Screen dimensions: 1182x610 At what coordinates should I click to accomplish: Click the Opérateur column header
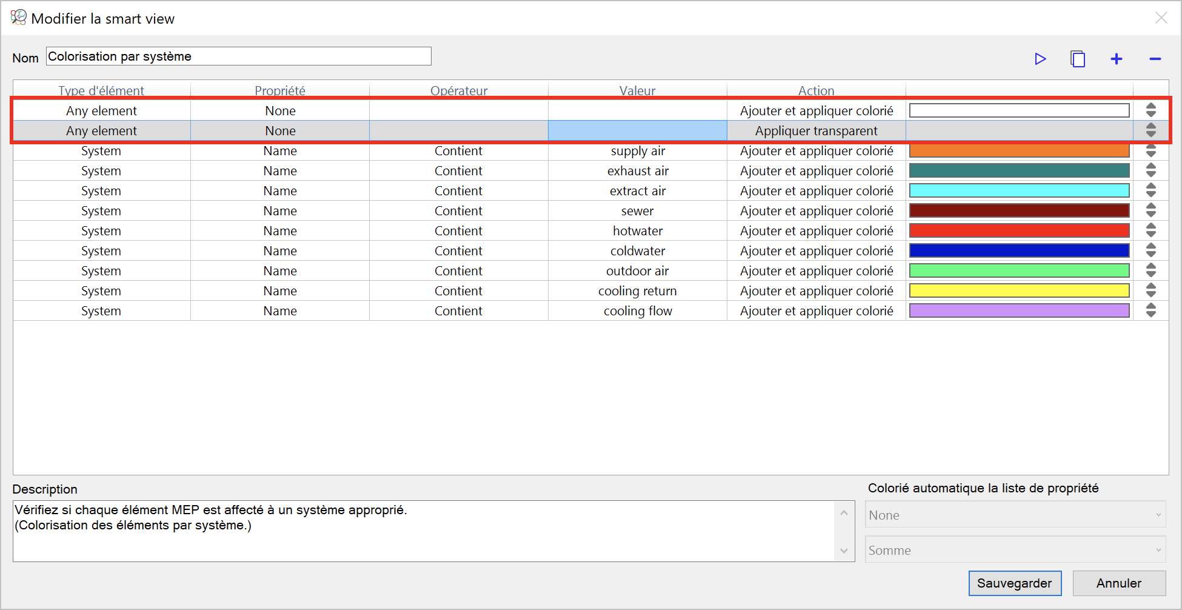pos(459,90)
